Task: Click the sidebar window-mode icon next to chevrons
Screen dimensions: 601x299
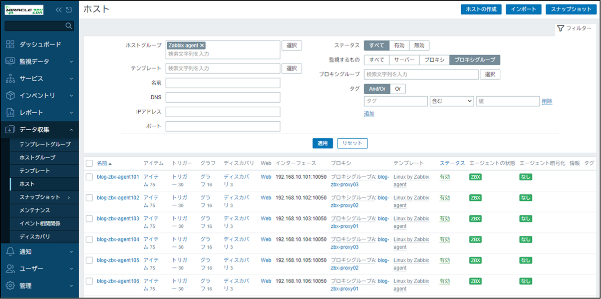Action: (69, 10)
